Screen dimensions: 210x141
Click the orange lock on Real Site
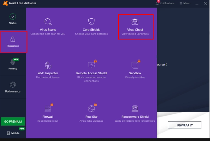pos(96,104)
